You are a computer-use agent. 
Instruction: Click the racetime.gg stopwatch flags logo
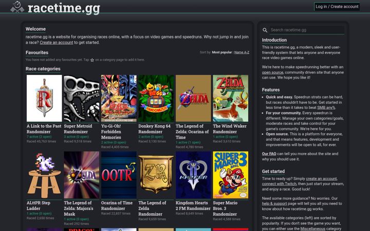pyautogui.click(x=17, y=7)
